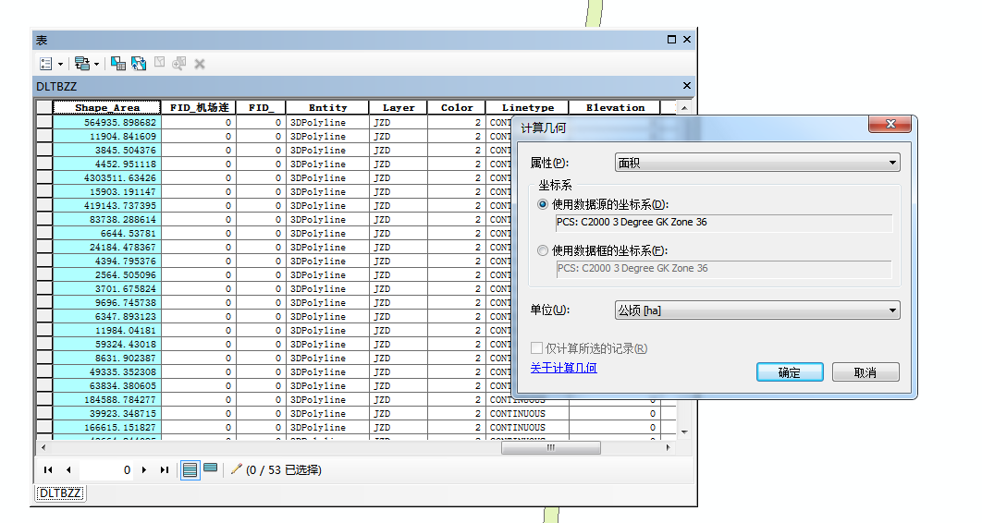This screenshot has width=982, height=523.
Task: Open the 关于计算几何 help link
Action: pyautogui.click(x=563, y=368)
